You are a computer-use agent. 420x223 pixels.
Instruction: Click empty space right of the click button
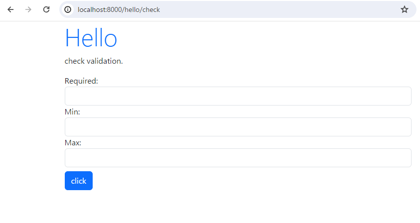coord(252,181)
